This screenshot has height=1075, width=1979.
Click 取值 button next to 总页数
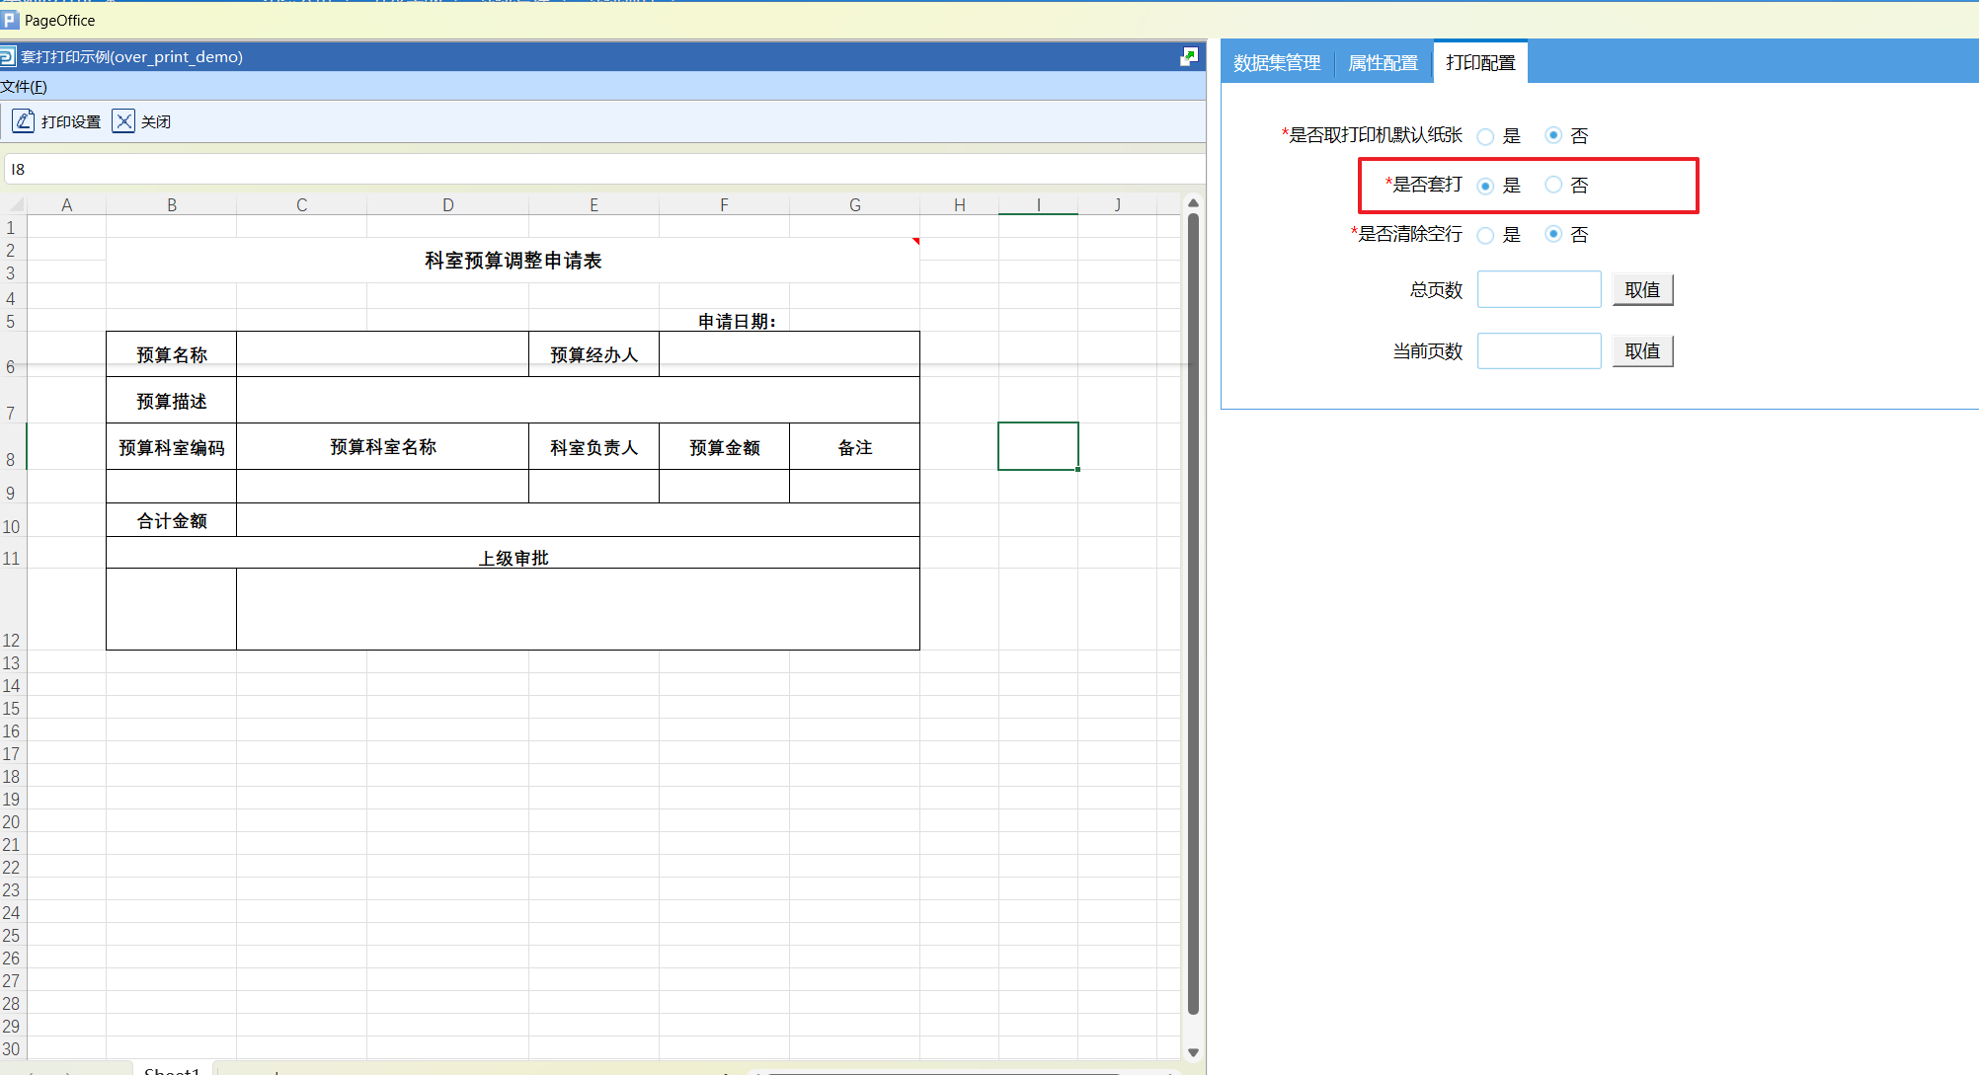point(1642,290)
